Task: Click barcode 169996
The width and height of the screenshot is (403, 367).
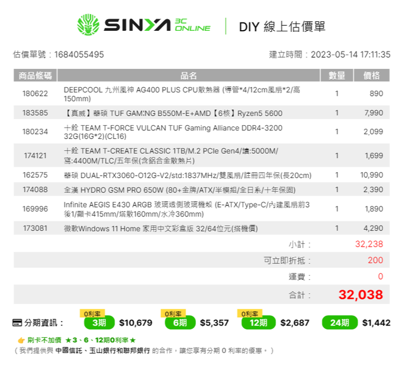Action: click(x=35, y=209)
